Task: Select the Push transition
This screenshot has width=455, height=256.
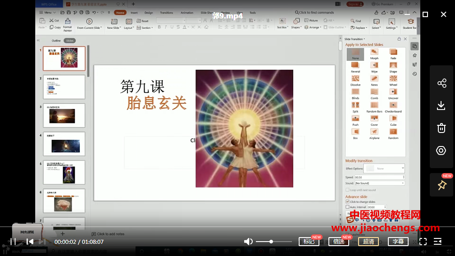Action: [355, 121]
